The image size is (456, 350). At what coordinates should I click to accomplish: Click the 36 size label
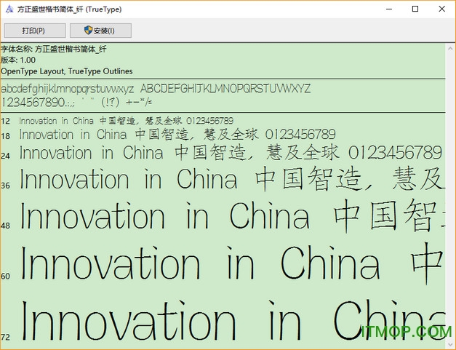(6, 186)
